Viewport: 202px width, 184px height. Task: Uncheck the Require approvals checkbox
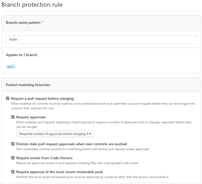point(13,117)
